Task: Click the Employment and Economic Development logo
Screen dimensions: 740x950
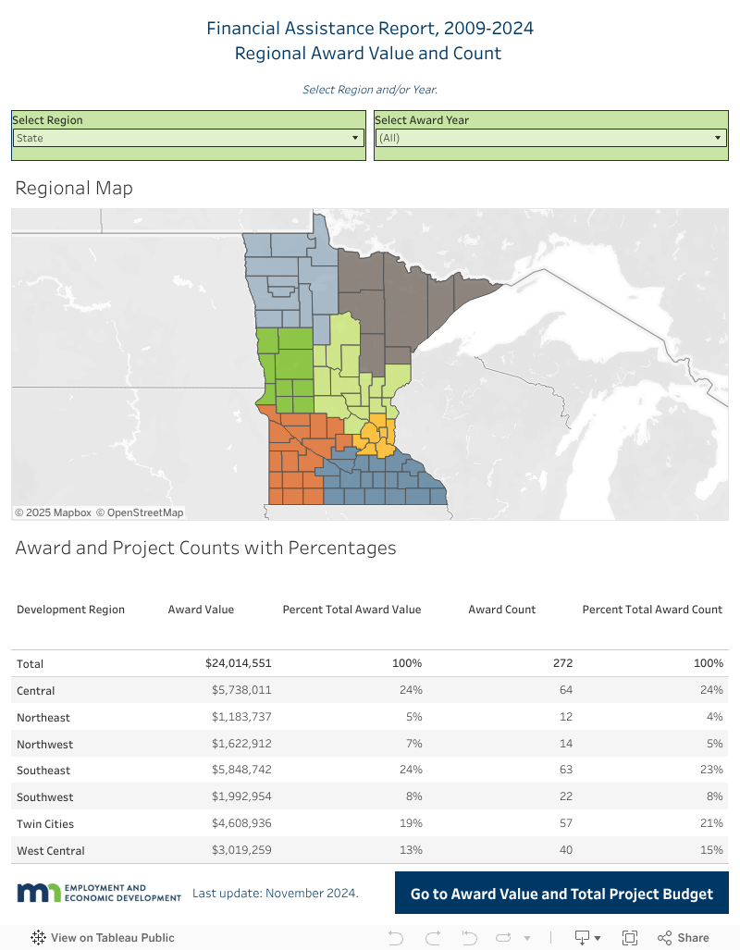Action: click(x=99, y=893)
